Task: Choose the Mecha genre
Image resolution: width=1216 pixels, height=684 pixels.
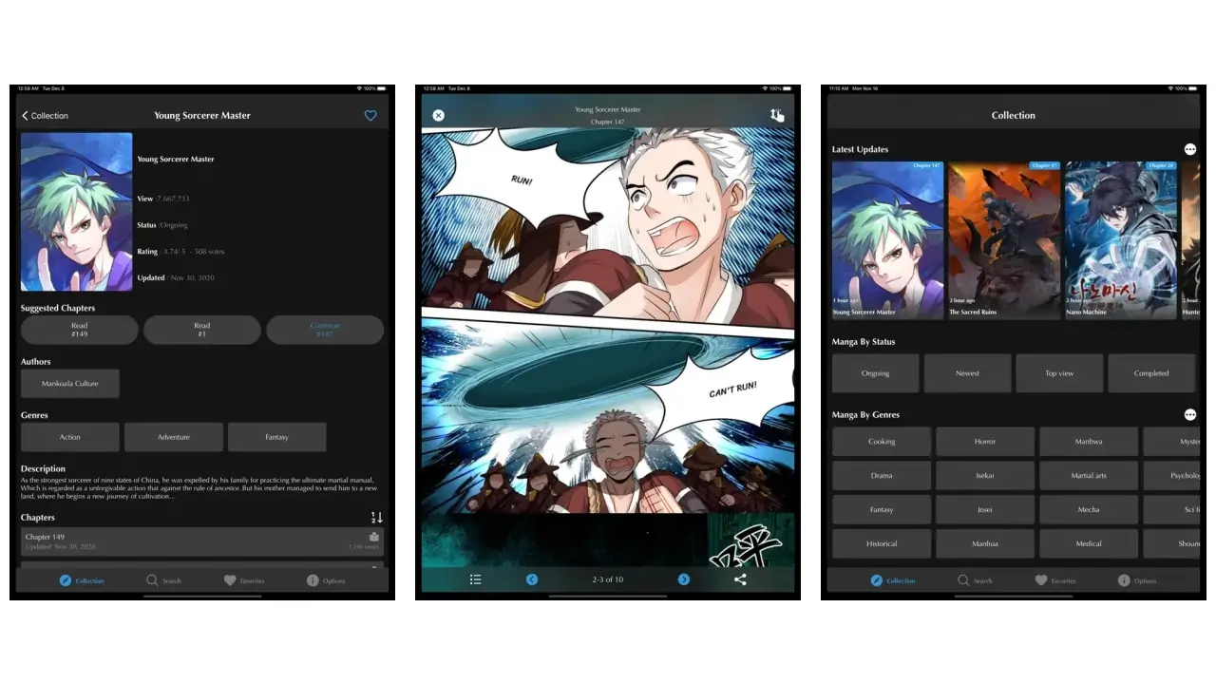Action: pos(1089,510)
